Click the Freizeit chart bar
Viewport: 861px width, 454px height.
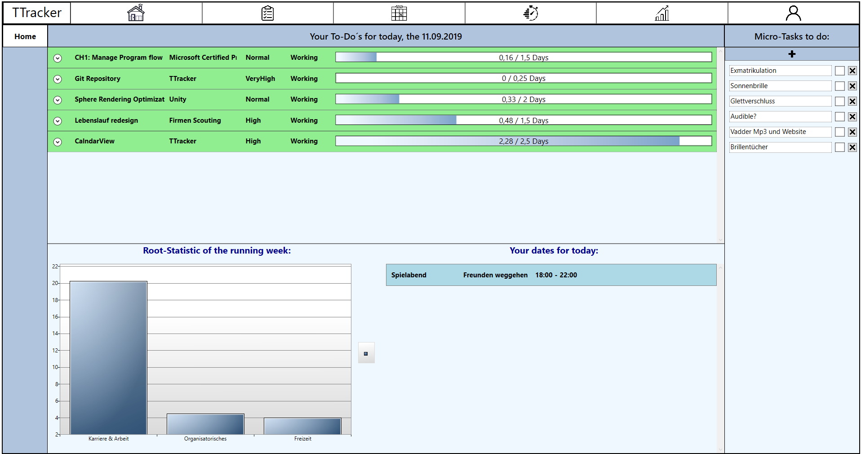[302, 426]
